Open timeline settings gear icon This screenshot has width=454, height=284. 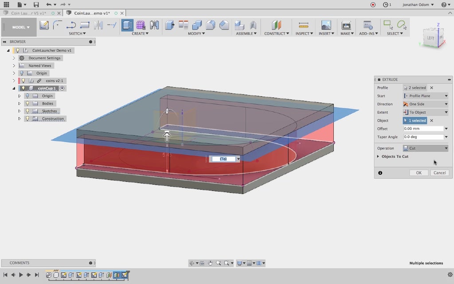point(450,275)
